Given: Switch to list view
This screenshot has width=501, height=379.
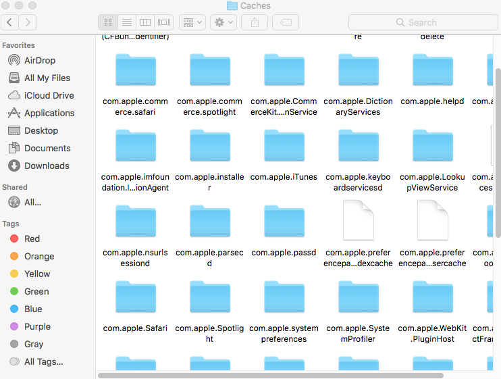Looking at the screenshot, I should point(127,22).
